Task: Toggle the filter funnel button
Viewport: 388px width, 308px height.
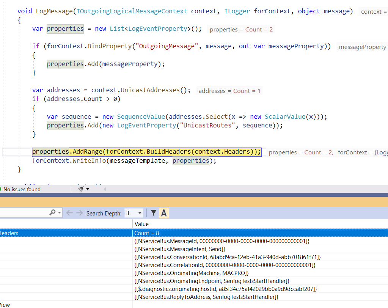Action: click(x=154, y=213)
